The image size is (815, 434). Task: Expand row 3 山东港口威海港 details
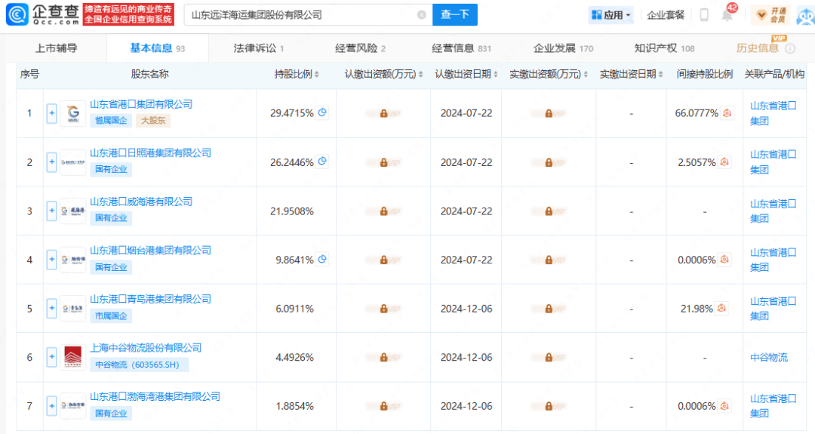click(51, 211)
